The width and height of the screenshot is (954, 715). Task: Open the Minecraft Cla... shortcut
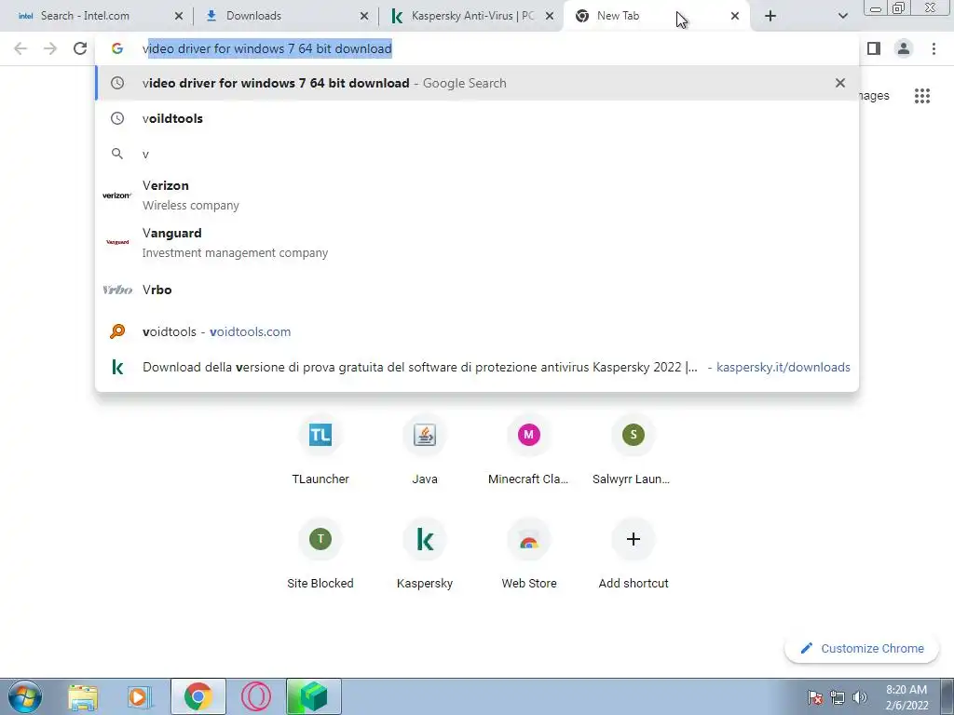coord(529,451)
